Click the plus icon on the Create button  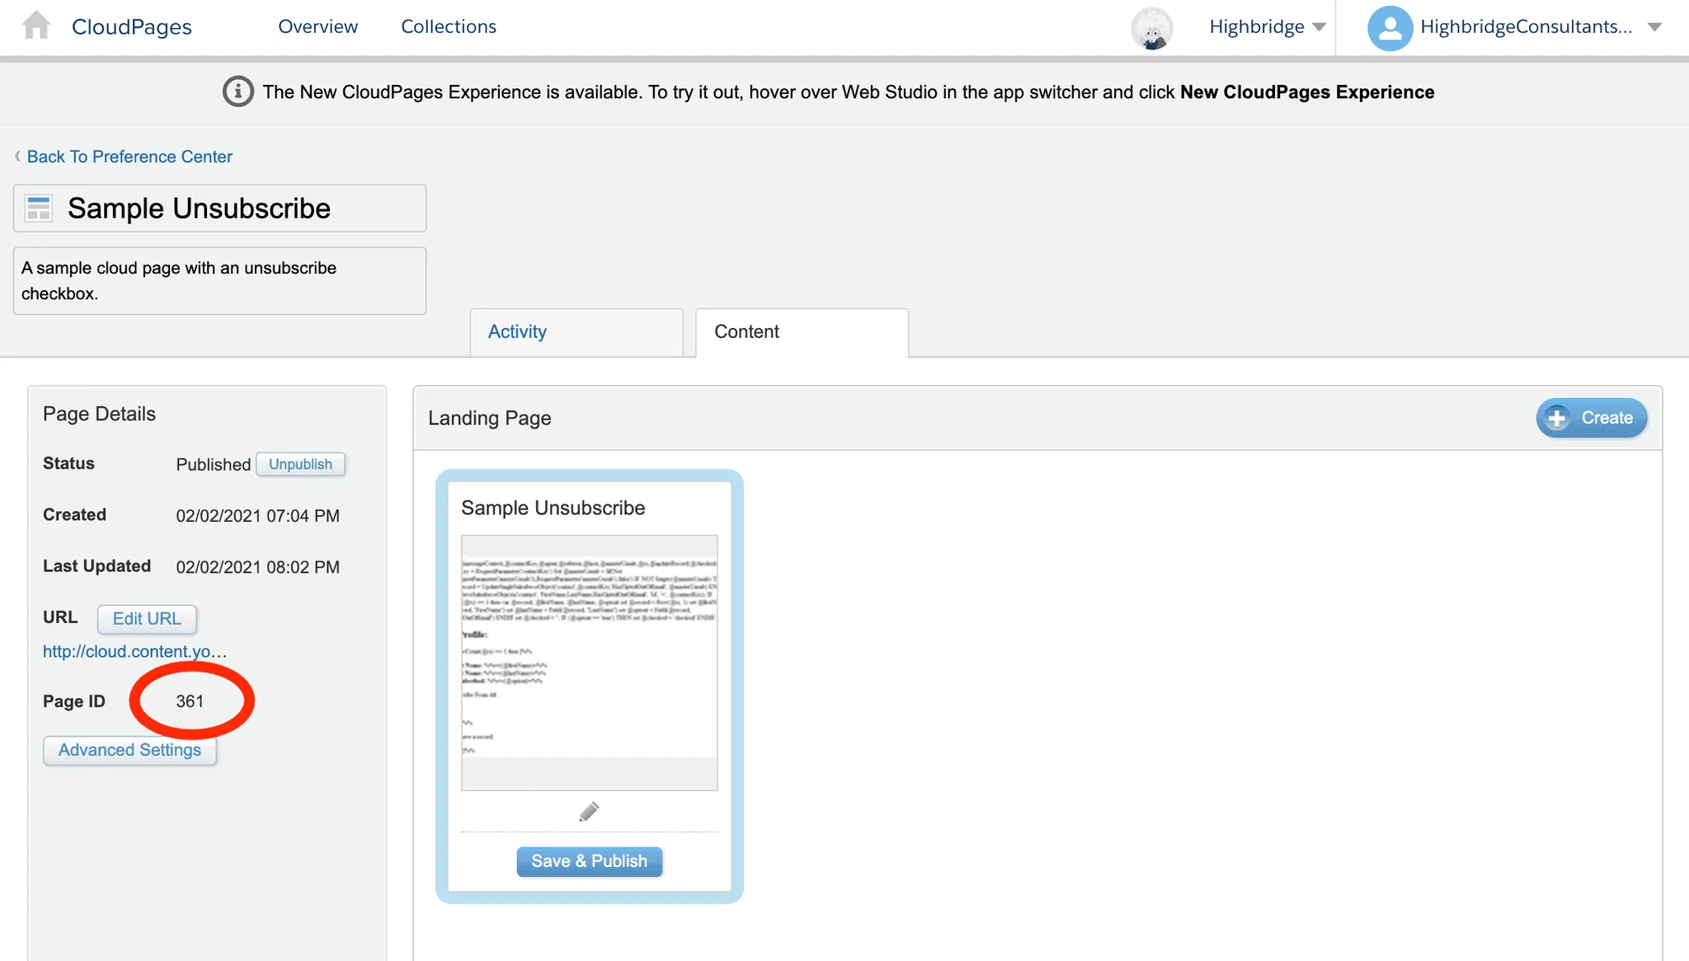[x=1557, y=418]
